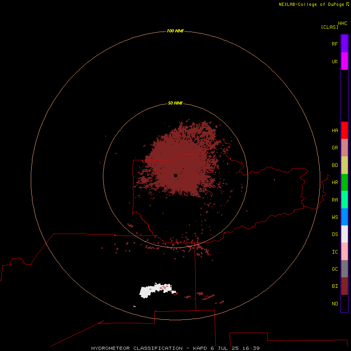This screenshot has height=351, width=351.
Task: Click the IC pink legend swatch
Action: click(344, 252)
